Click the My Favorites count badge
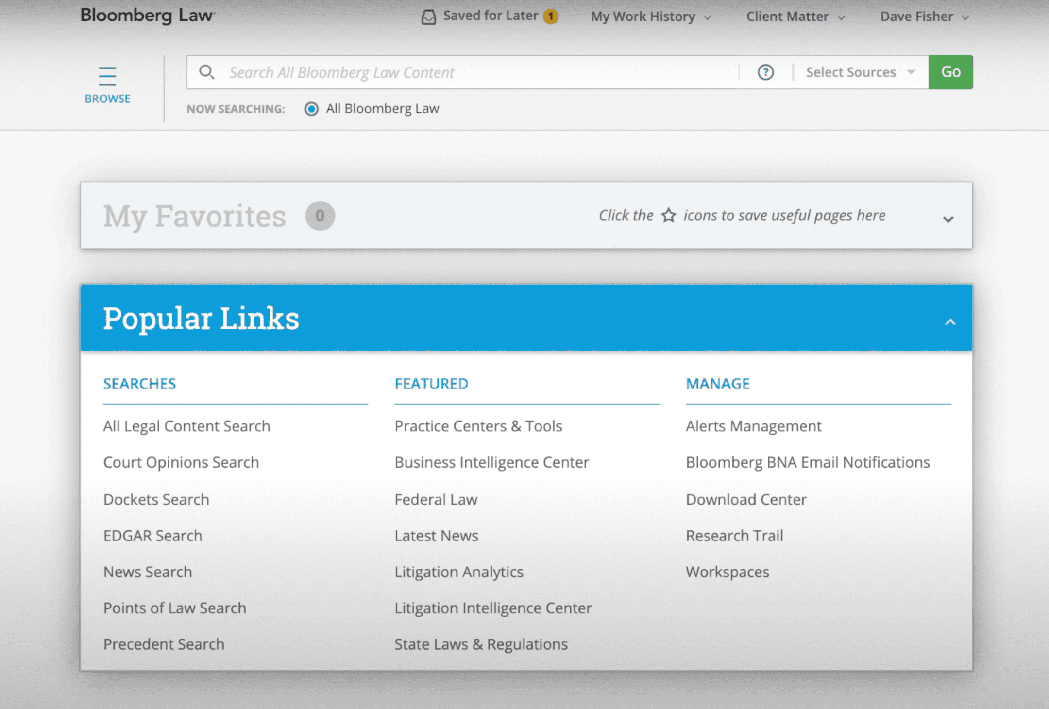 point(320,216)
